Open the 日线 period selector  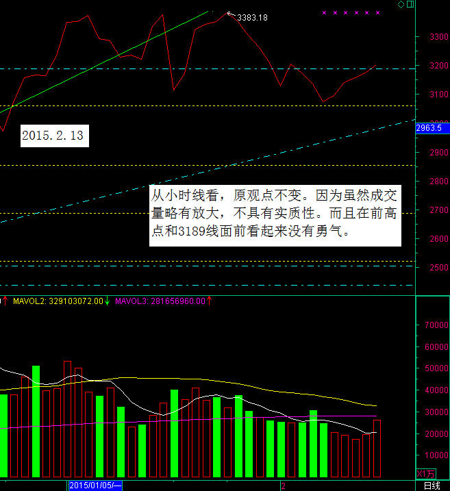click(432, 485)
